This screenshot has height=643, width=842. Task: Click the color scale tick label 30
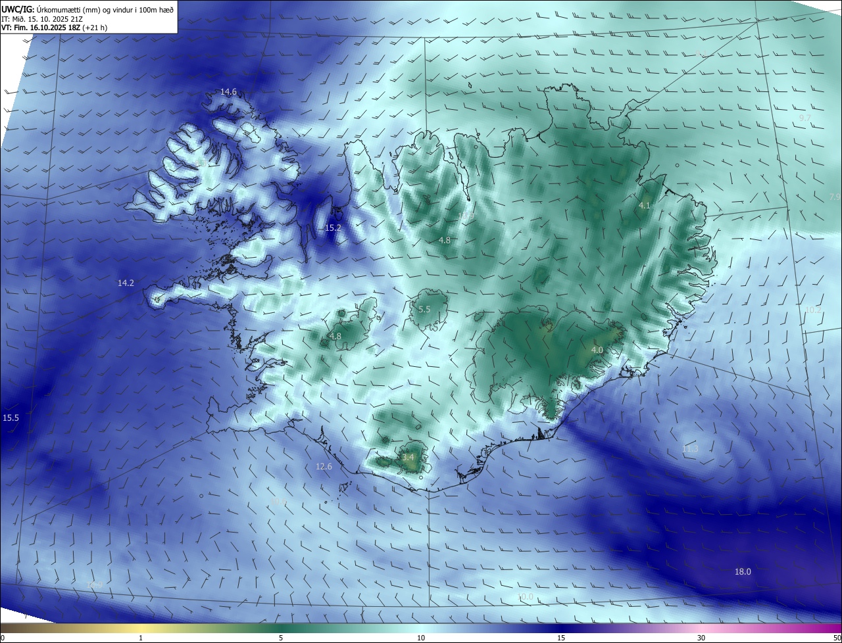coord(701,638)
